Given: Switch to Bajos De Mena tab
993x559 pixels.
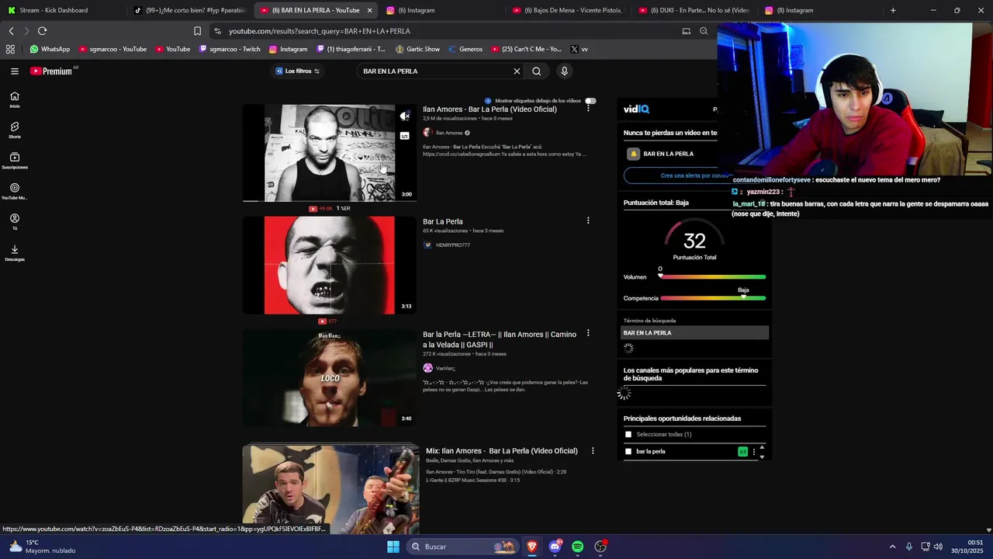Looking at the screenshot, I should tap(569, 10).
